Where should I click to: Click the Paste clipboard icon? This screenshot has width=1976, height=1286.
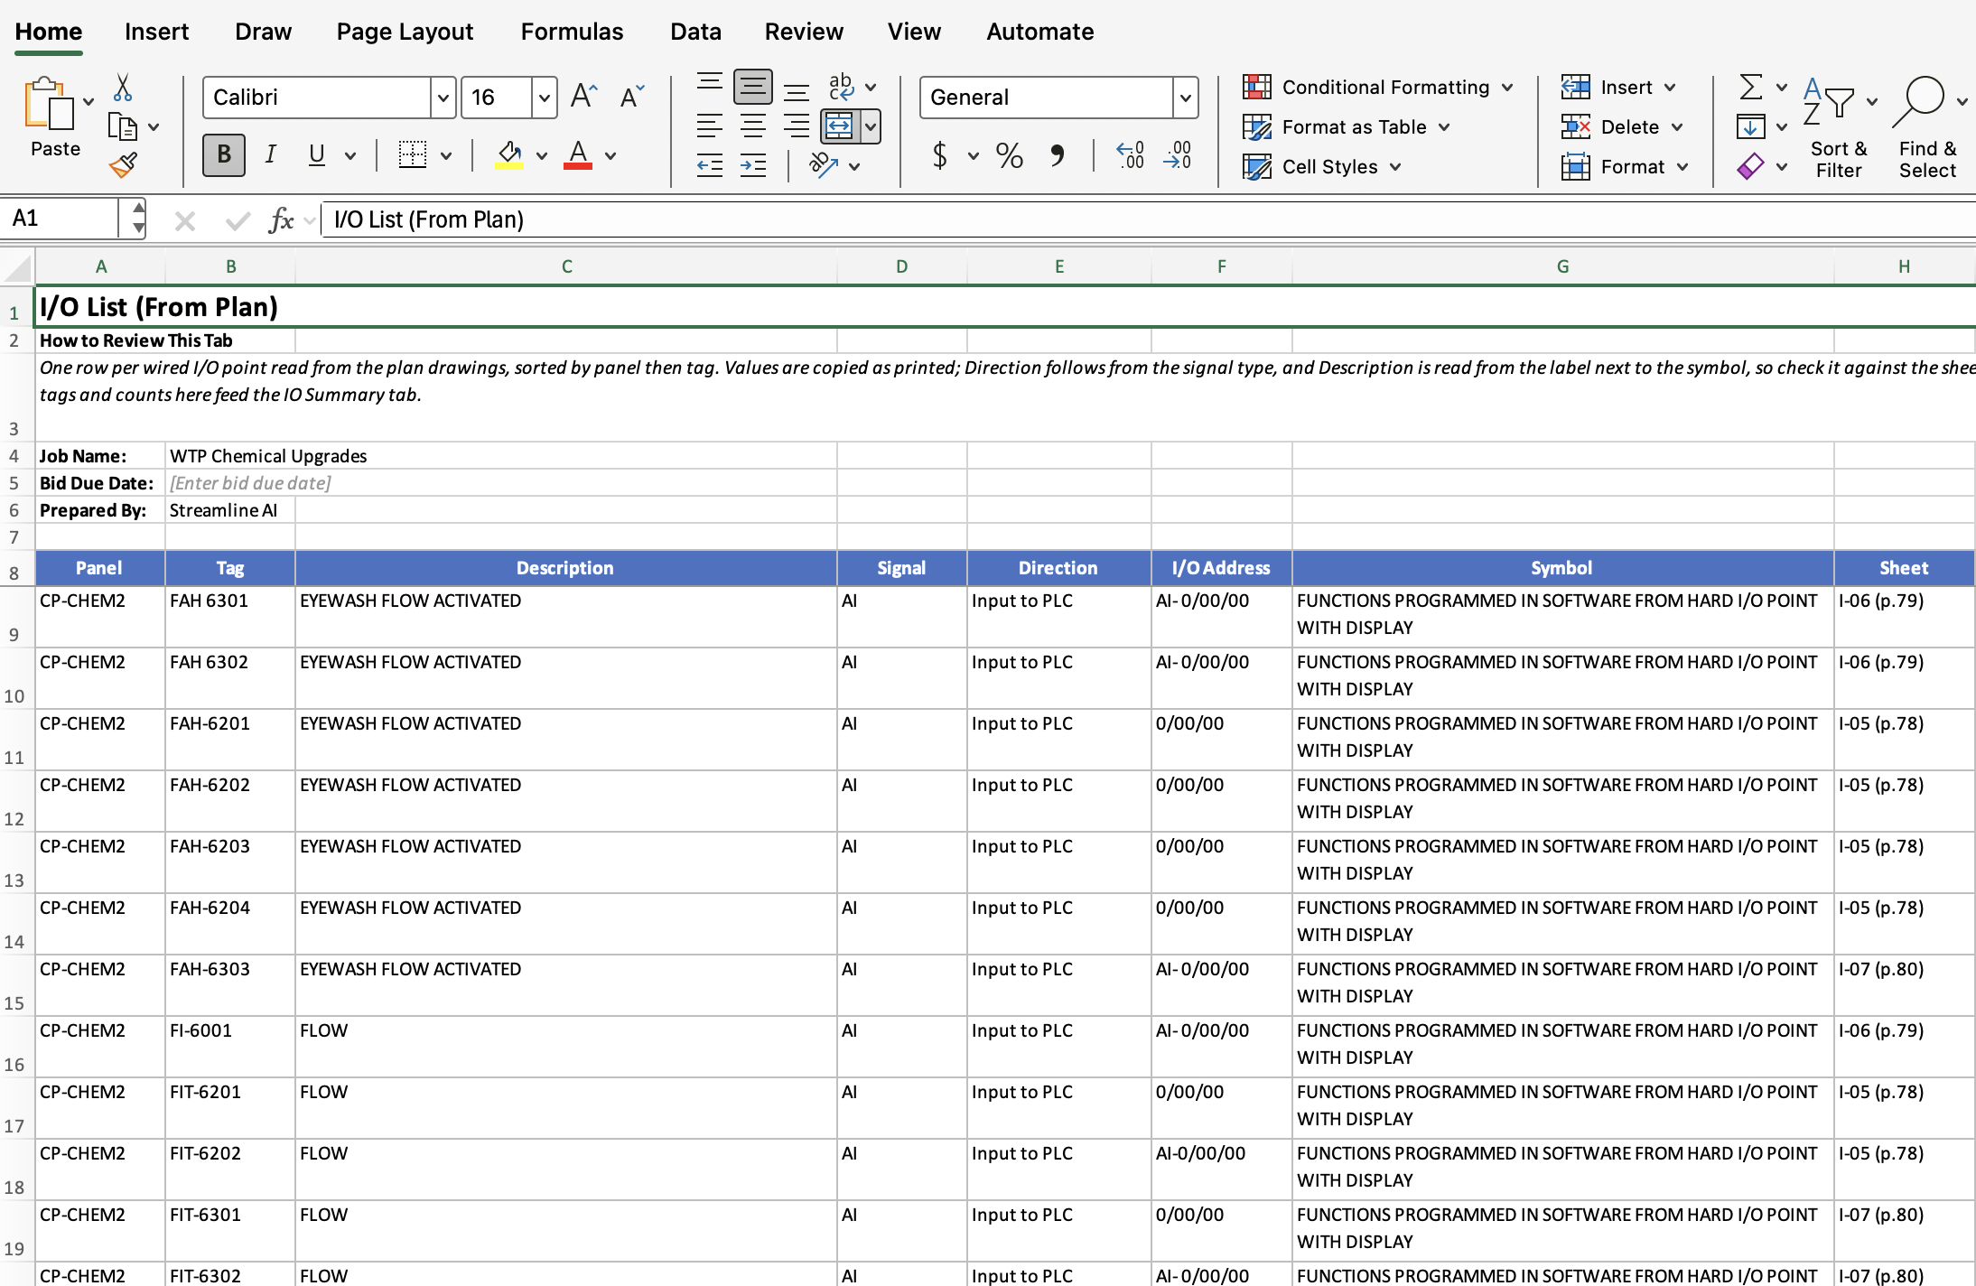pos(49,104)
